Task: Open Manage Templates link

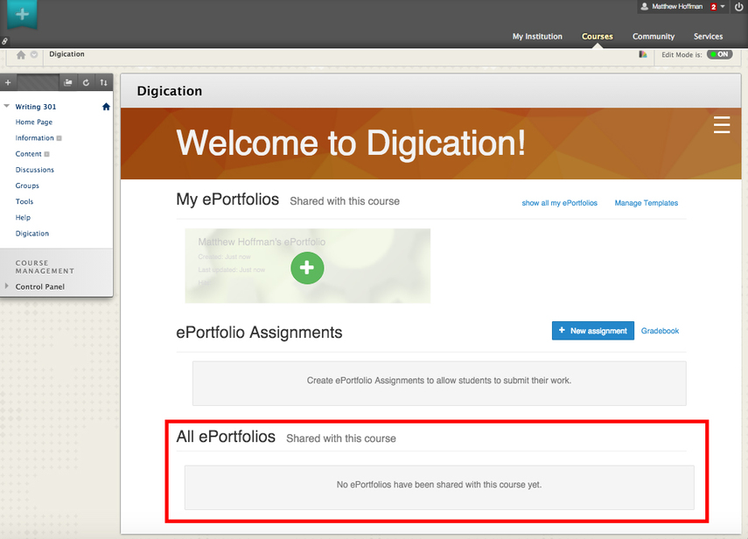Action: [x=646, y=203]
